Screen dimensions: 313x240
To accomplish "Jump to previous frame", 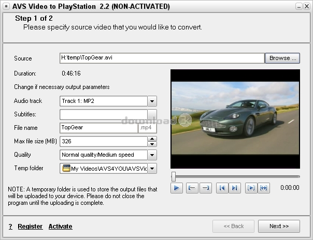I will click(222, 188).
